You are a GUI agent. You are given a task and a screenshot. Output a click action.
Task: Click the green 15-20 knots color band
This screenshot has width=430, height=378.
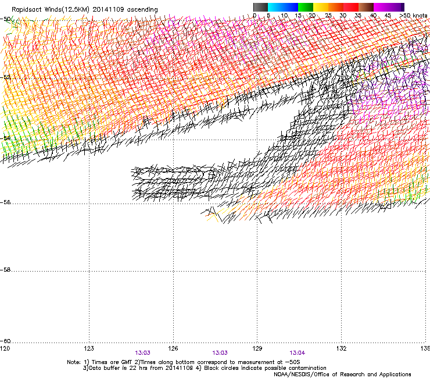pos(306,7)
